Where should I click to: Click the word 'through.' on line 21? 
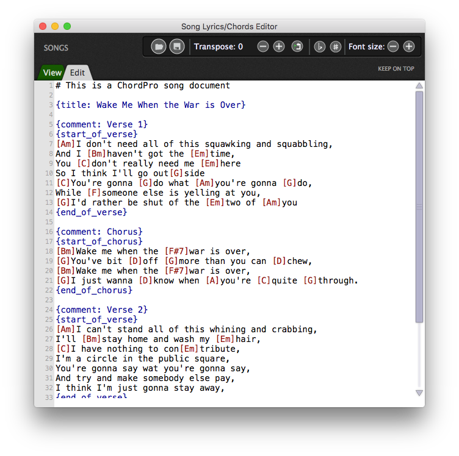tap(338, 280)
